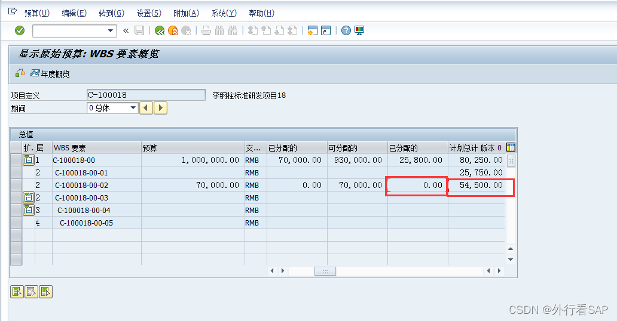This screenshot has height=321, width=617.
Task: Click the Create New Session icon
Action: coord(311,30)
